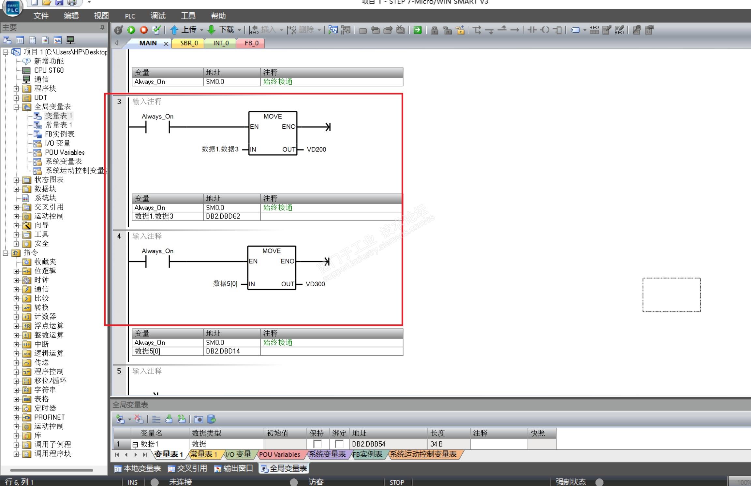Open the 调试 menu
This screenshot has height=486, width=751.
coord(158,16)
